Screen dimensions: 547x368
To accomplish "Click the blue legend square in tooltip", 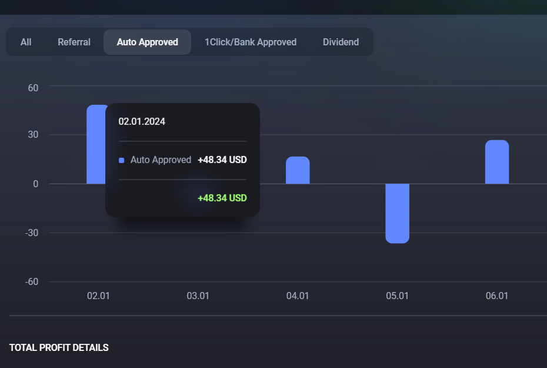I will [x=122, y=160].
